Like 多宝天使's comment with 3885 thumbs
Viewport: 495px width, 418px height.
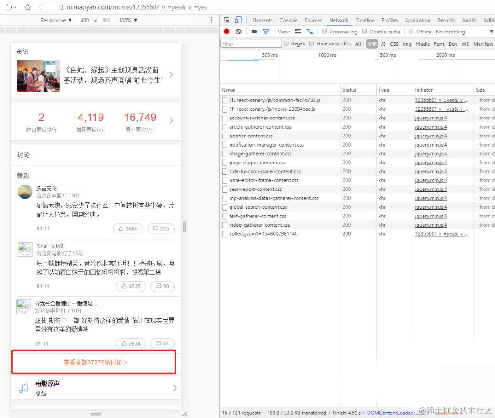128,228
